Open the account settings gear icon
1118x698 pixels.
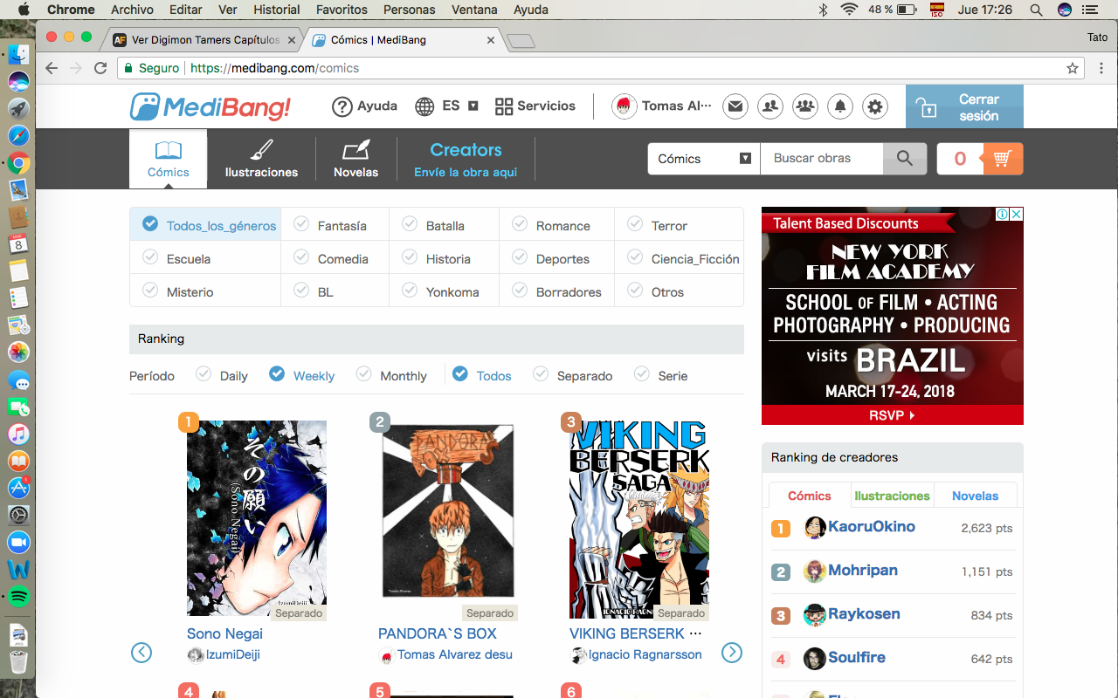point(875,106)
